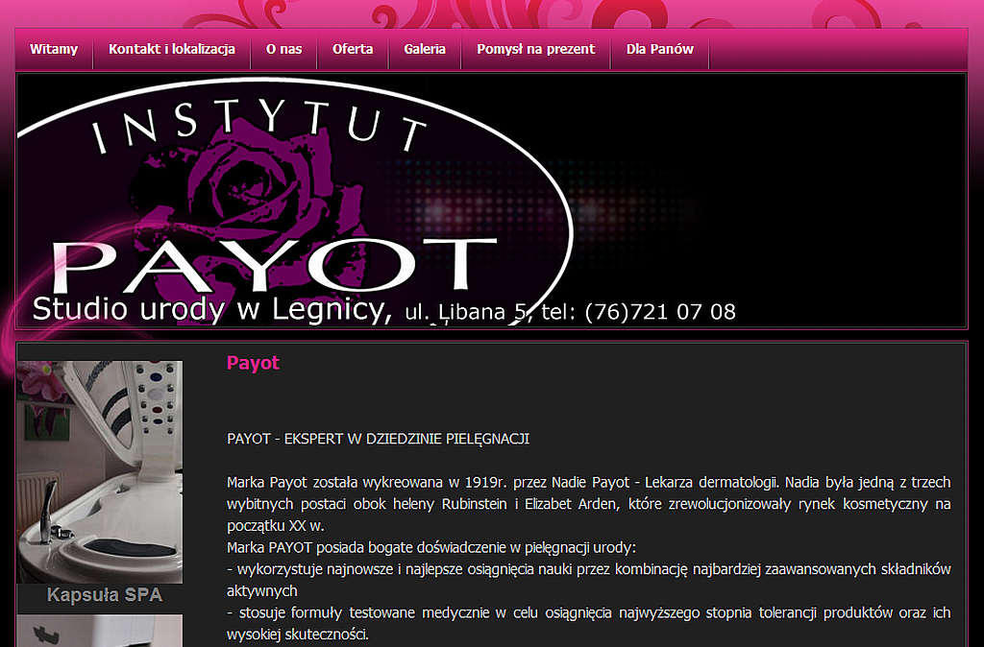984x647 pixels.
Task: Click the line 'Marka PAYOT posiada bogate doświadczenie'
Action: [x=431, y=547]
